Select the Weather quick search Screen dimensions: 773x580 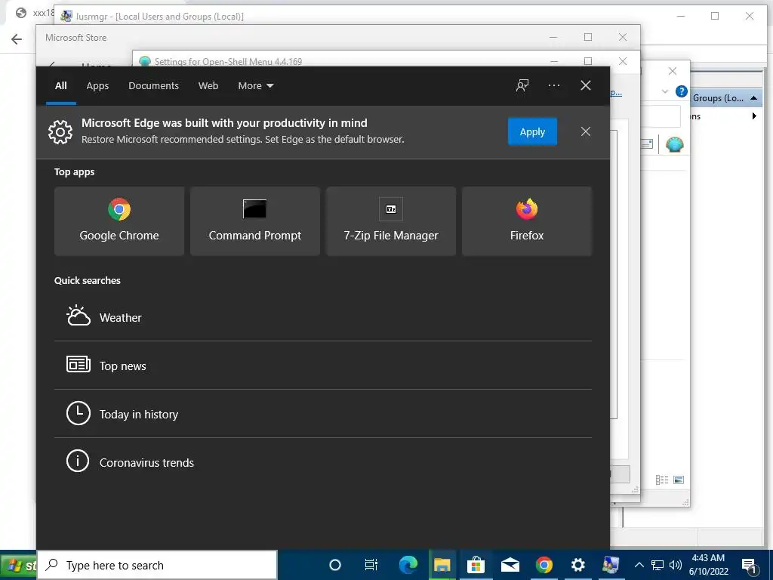pyautogui.click(x=323, y=317)
